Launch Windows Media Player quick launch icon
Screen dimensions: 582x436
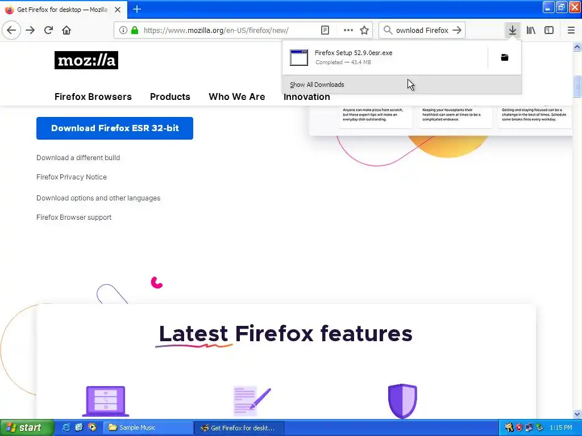(92, 427)
